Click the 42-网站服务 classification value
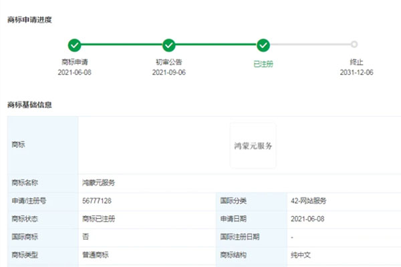 (309, 200)
